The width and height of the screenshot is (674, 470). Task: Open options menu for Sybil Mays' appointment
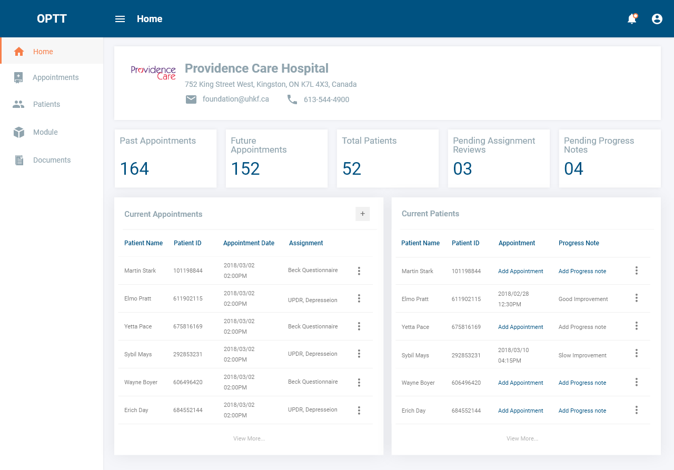tap(359, 354)
